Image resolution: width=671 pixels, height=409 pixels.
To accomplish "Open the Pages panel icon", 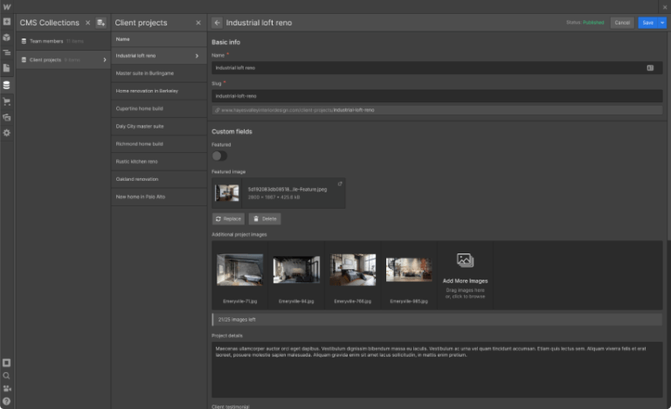I will [x=7, y=68].
